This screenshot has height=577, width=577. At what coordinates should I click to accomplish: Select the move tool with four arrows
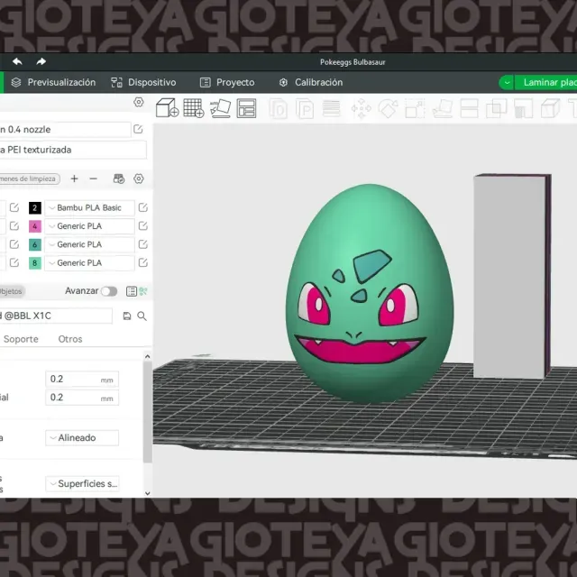pyautogui.click(x=361, y=109)
